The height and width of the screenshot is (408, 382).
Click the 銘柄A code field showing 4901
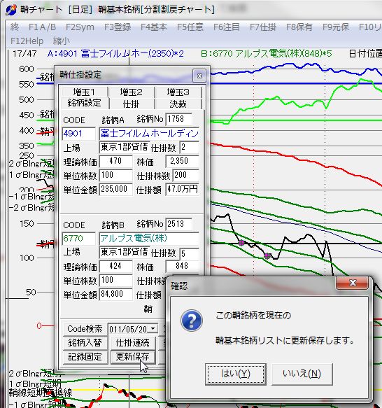(79, 134)
